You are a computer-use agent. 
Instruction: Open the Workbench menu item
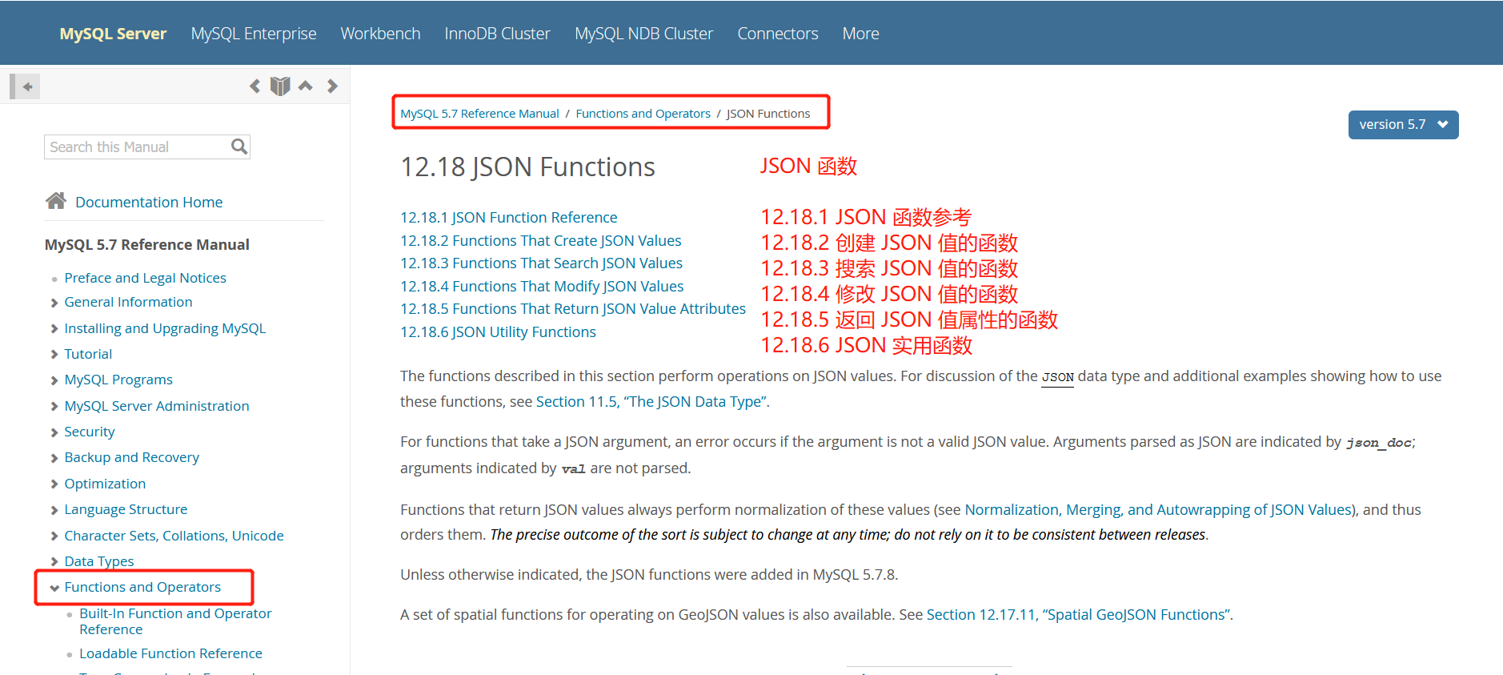pyautogui.click(x=380, y=34)
